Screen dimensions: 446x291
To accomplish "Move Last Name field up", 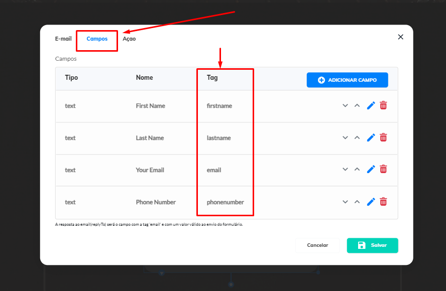I will click(x=357, y=138).
